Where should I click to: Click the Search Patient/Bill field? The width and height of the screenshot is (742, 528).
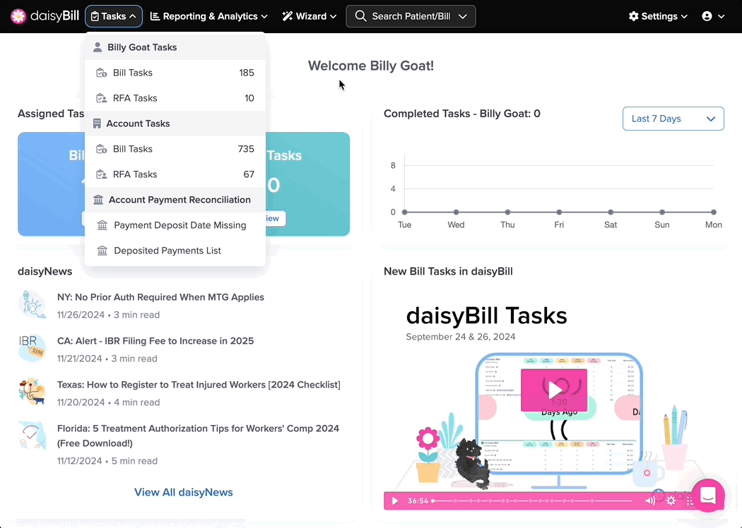[411, 16]
